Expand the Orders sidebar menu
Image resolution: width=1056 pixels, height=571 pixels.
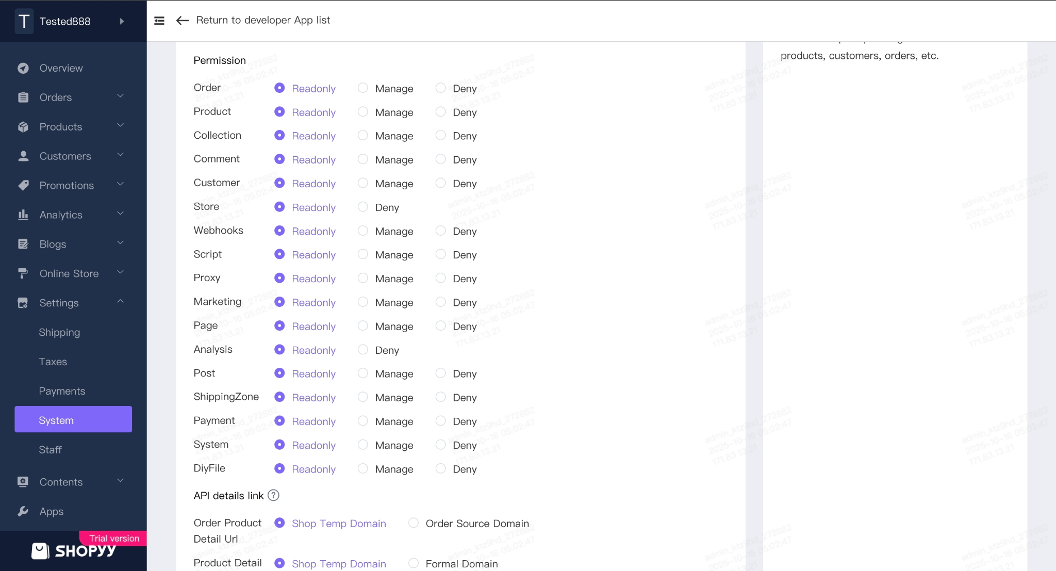[x=120, y=96]
